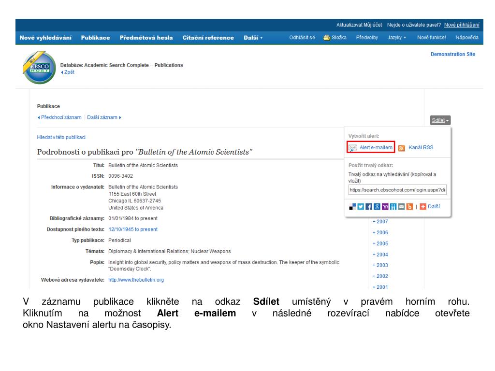Screen dimensions: 495x371
Task: Click the red plus Další icon
Action: click(423, 207)
